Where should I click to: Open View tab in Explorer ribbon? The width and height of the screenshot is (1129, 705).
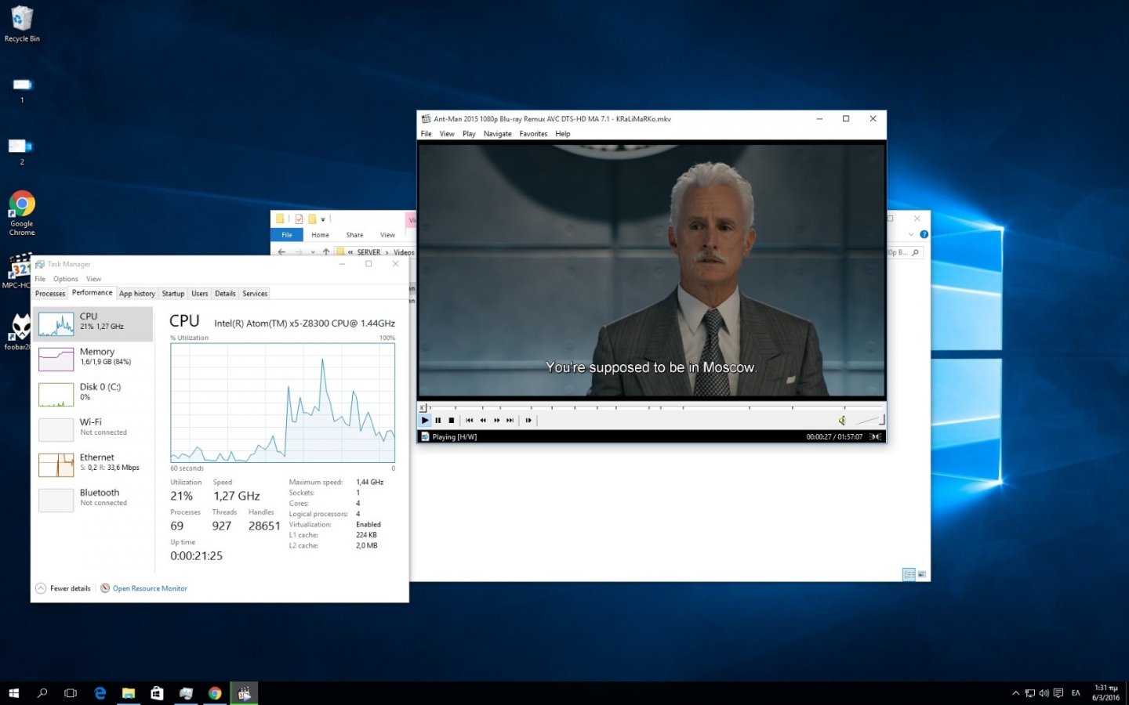click(387, 235)
